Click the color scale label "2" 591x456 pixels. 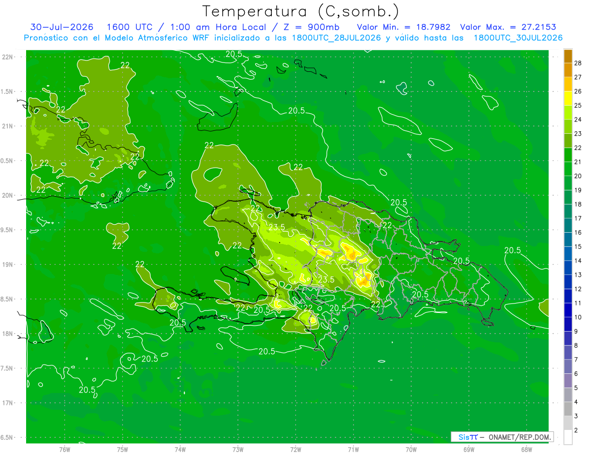577,430
